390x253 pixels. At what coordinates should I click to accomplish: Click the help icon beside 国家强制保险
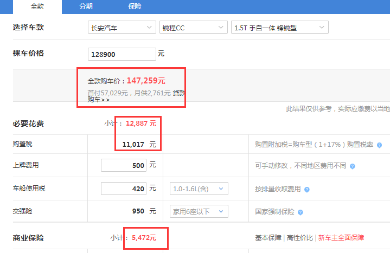tap(301, 212)
